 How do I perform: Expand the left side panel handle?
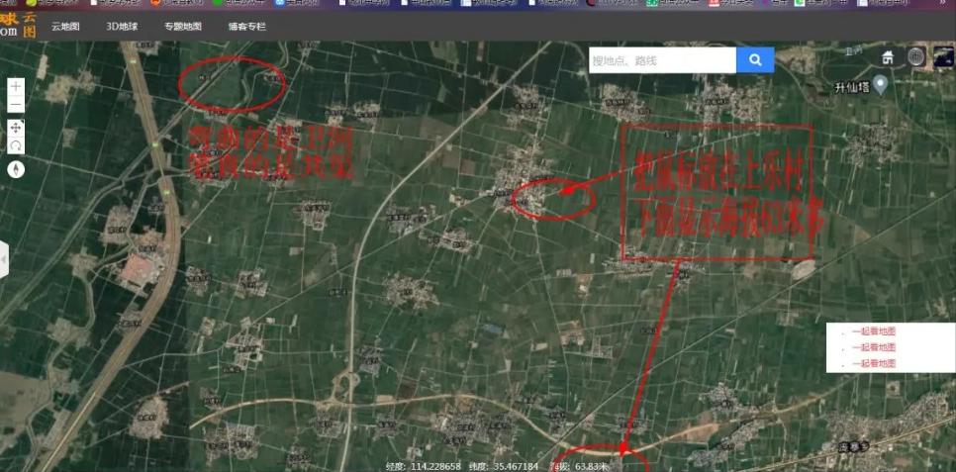coord(4,259)
